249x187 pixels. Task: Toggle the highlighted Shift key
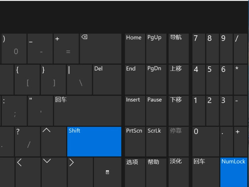tap(94, 141)
